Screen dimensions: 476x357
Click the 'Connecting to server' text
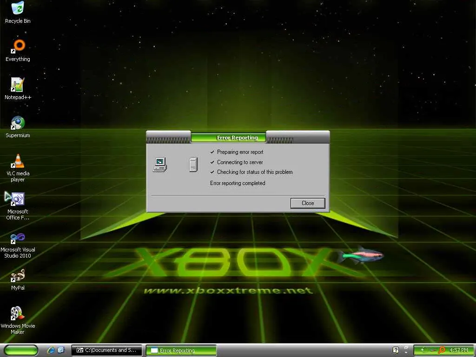tap(240, 162)
